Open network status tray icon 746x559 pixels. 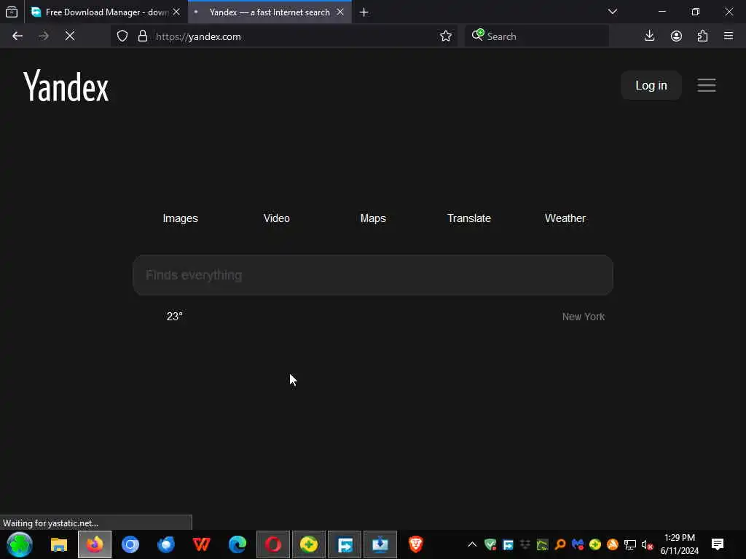[x=630, y=544]
